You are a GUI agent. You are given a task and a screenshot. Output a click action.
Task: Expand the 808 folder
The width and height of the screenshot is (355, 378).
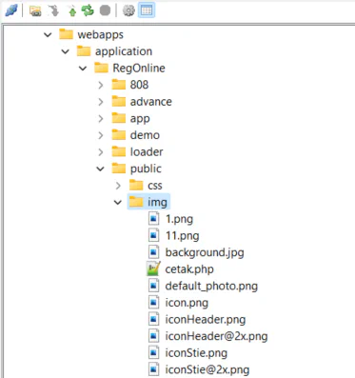[x=101, y=85]
